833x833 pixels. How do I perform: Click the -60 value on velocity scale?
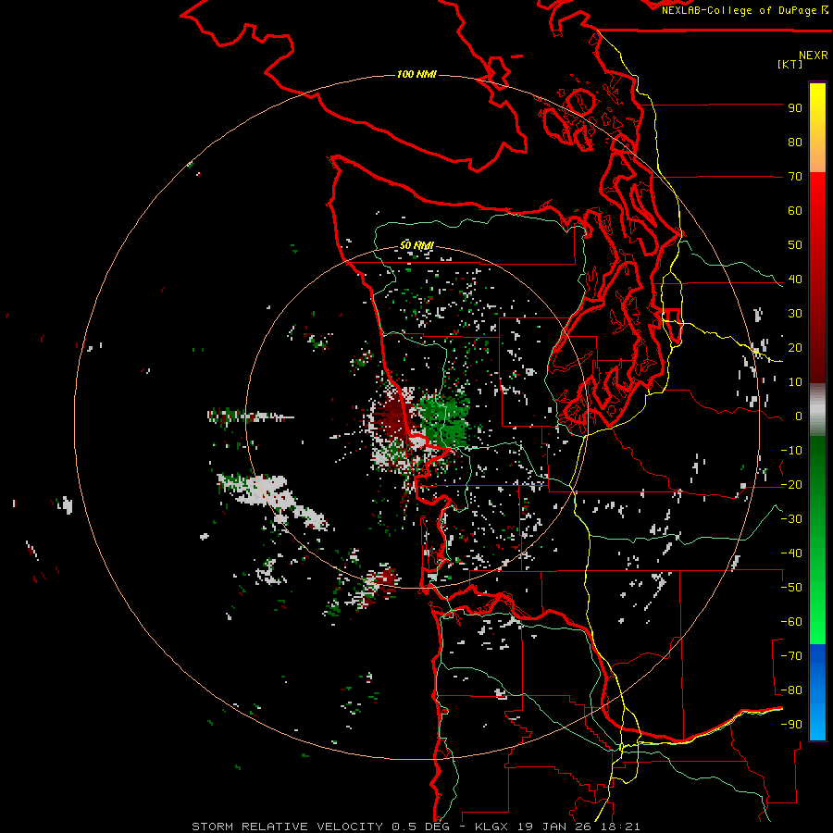click(791, 622)
